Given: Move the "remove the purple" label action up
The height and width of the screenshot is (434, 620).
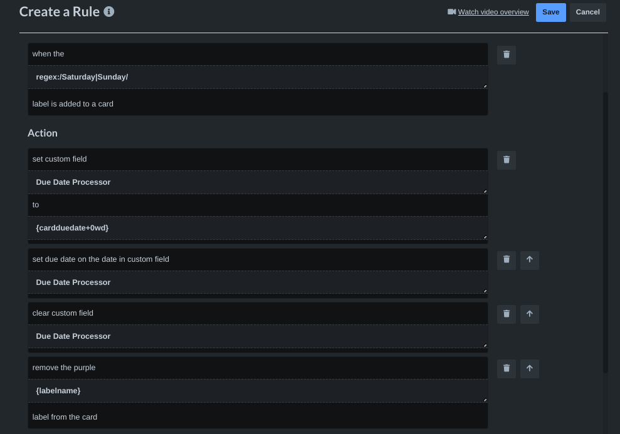Looking at the screenshot, I should tap(529, 368).
